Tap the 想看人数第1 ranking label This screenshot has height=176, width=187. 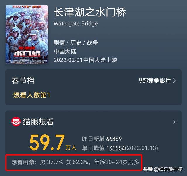point(31,95)
